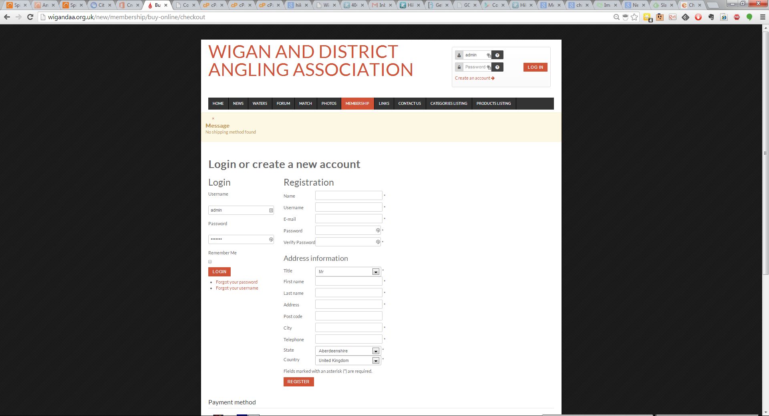Click the header LOG IN button
Image resolution: width=769 pixels, height=416 pixels.
535,67
